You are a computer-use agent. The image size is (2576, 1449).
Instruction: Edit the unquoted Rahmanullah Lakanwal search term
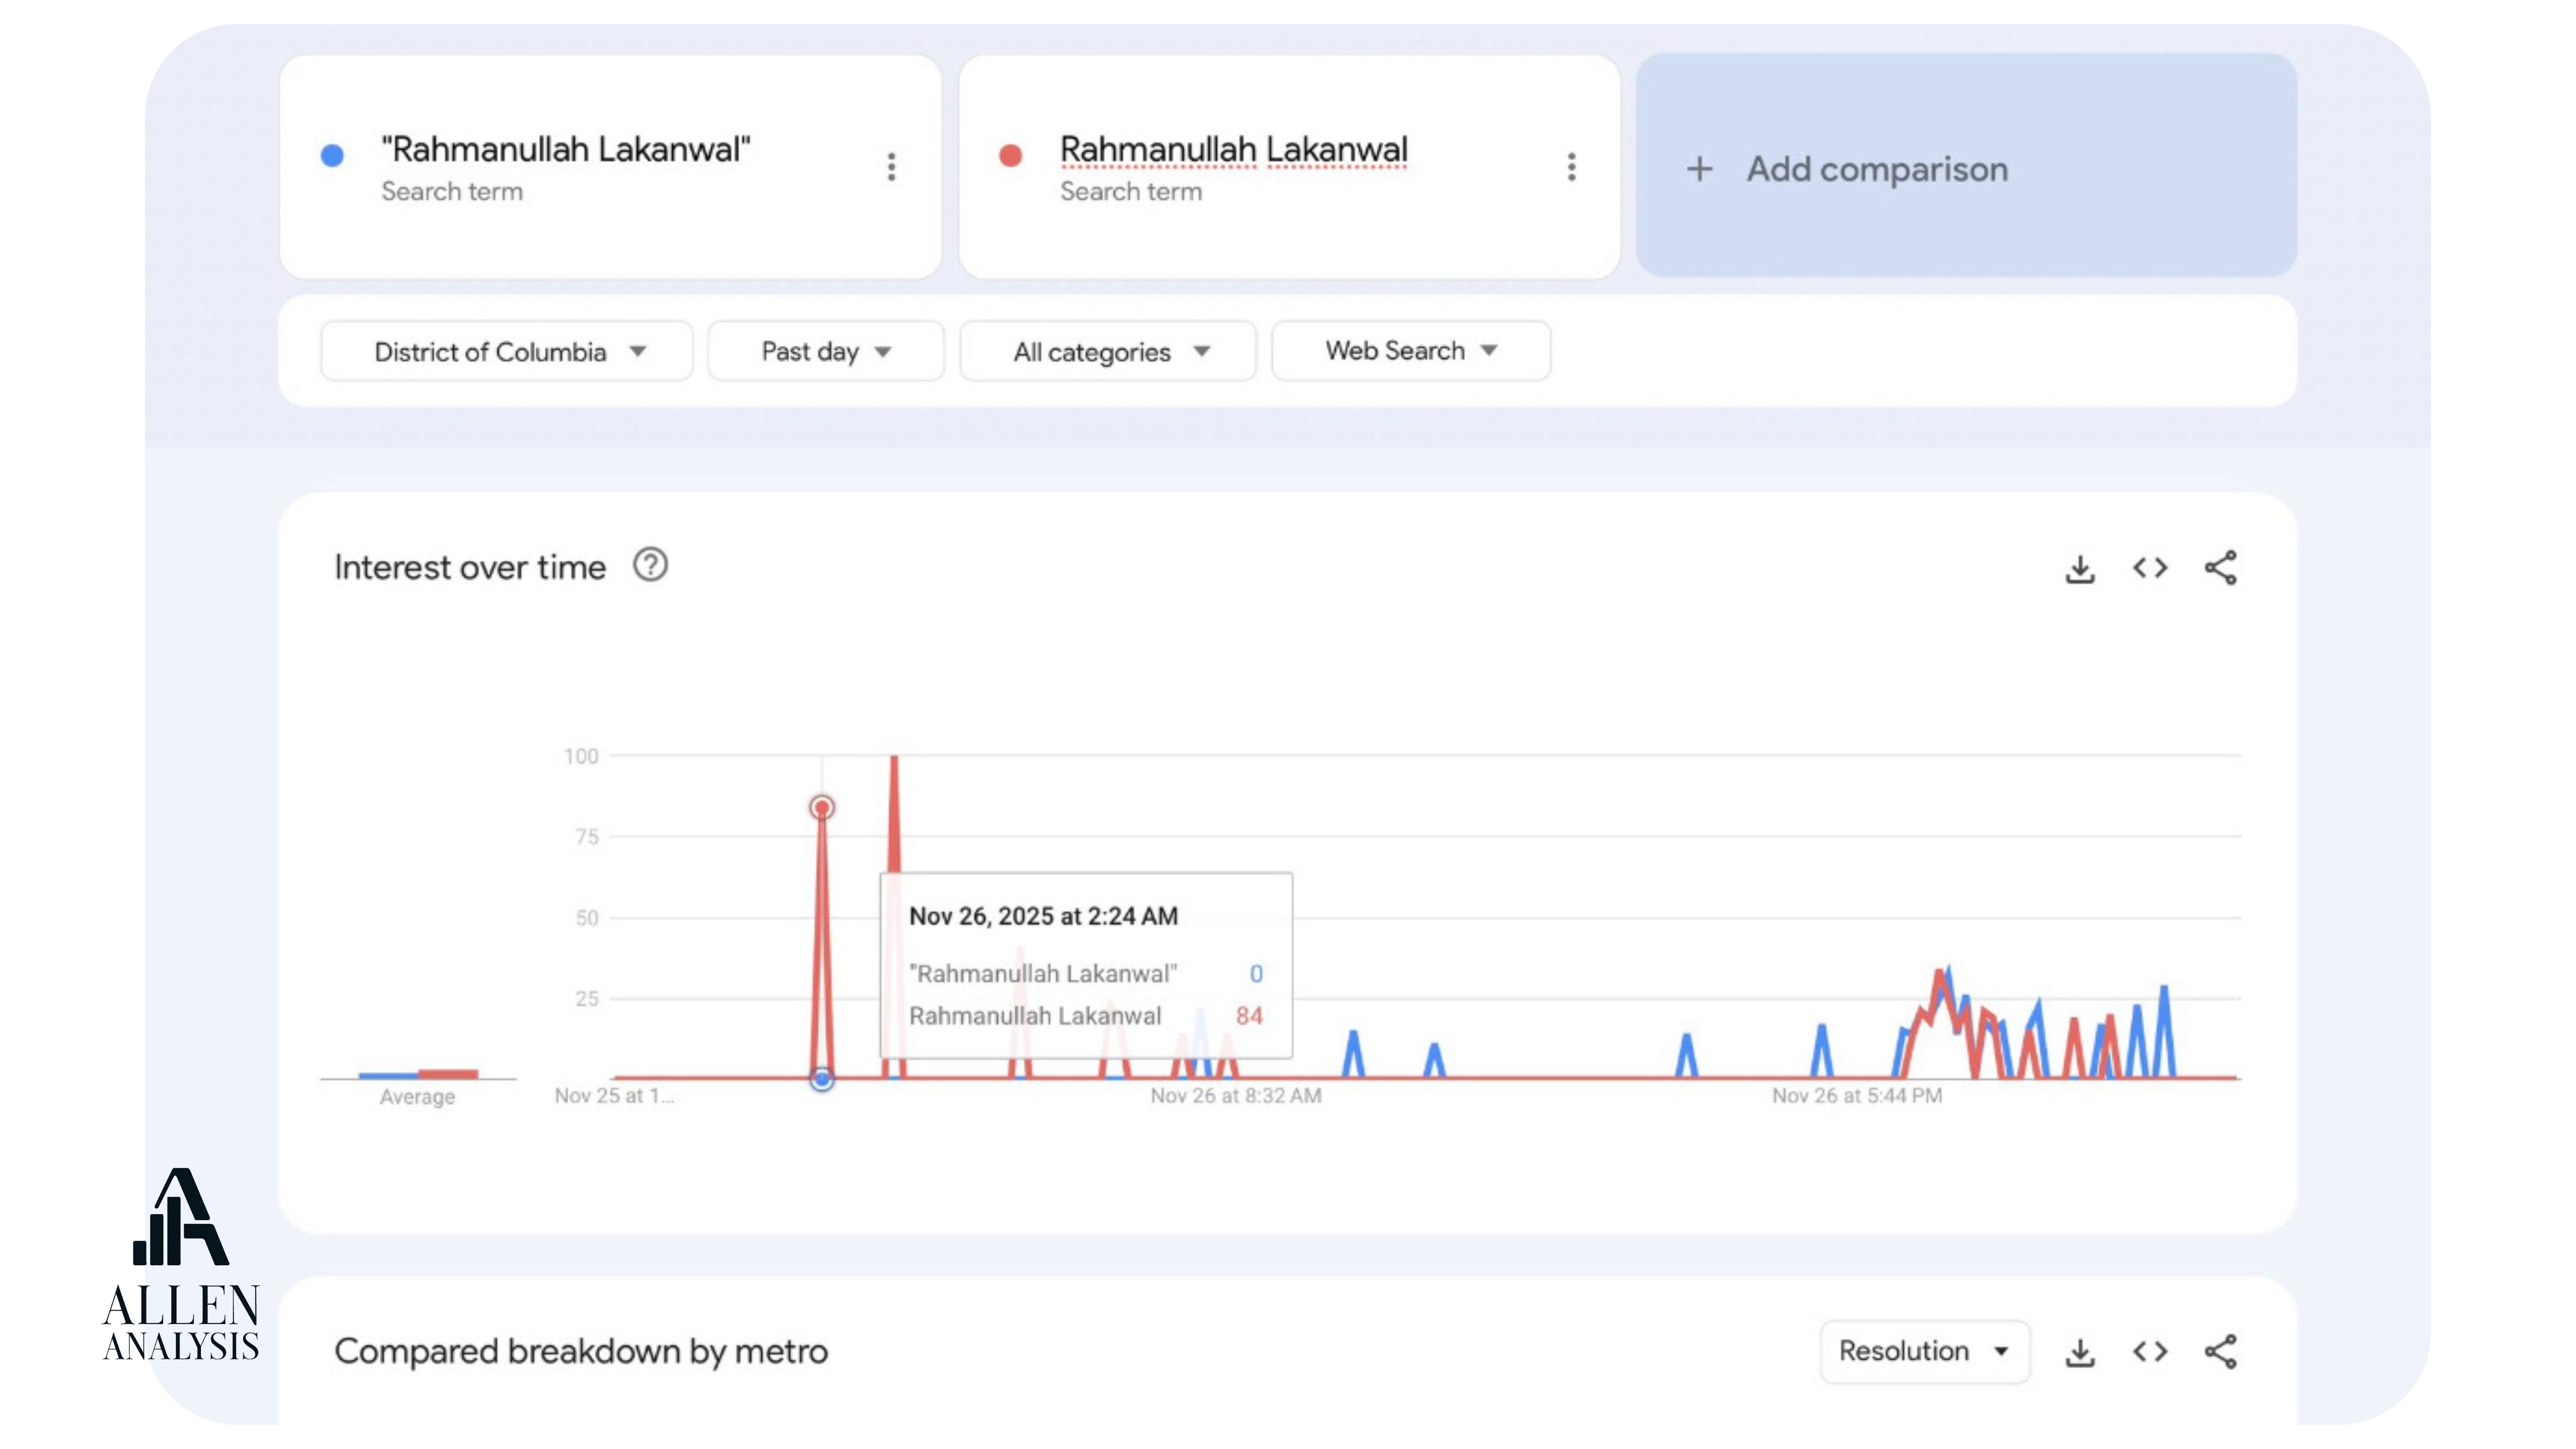click(1233, 150)
